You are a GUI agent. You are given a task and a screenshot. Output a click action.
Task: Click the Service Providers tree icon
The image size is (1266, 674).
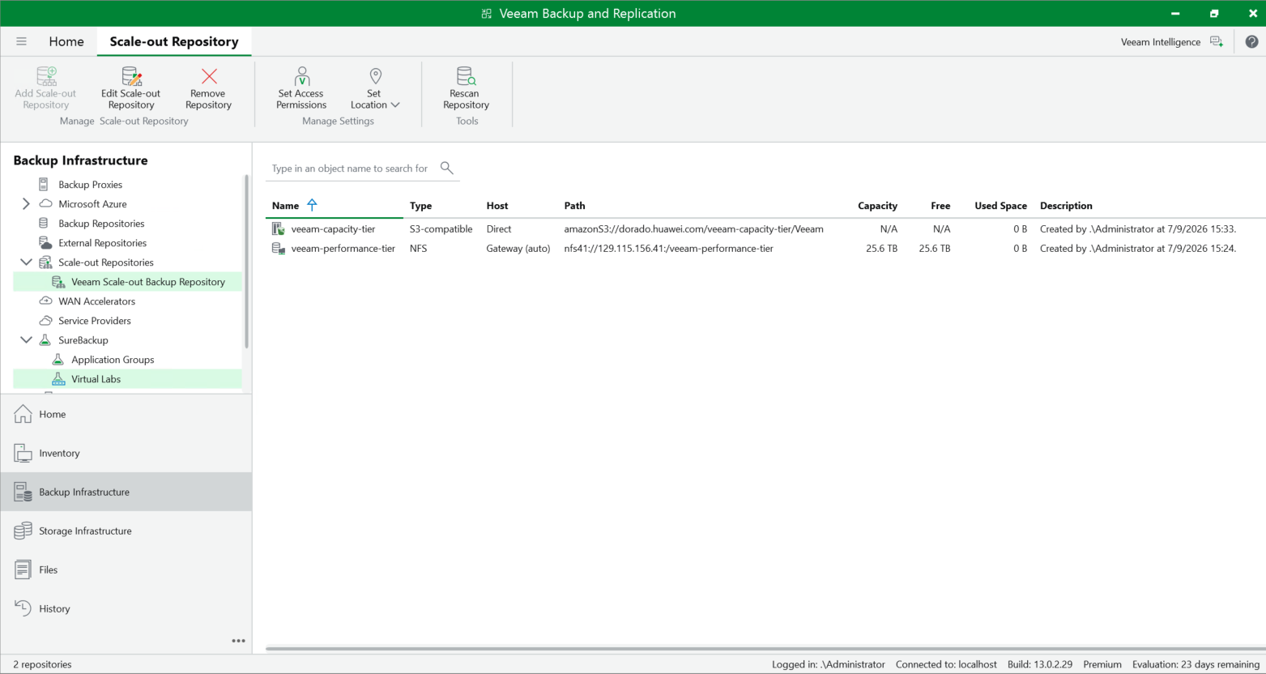[x=46, y=321]
